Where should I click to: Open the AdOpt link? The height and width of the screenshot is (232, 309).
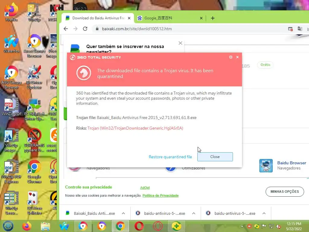click(145, 188)
